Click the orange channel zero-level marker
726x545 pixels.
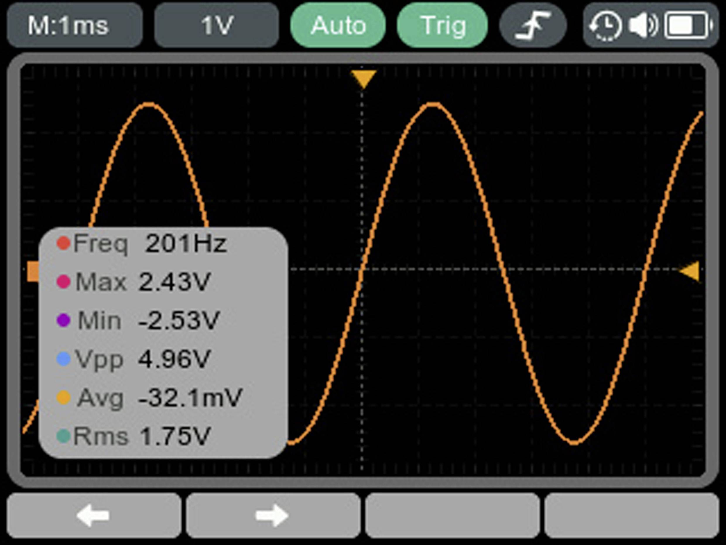(32, 271)
